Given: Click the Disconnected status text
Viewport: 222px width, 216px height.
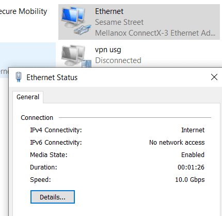Looking at the screenshot, I should coord(118,60).
